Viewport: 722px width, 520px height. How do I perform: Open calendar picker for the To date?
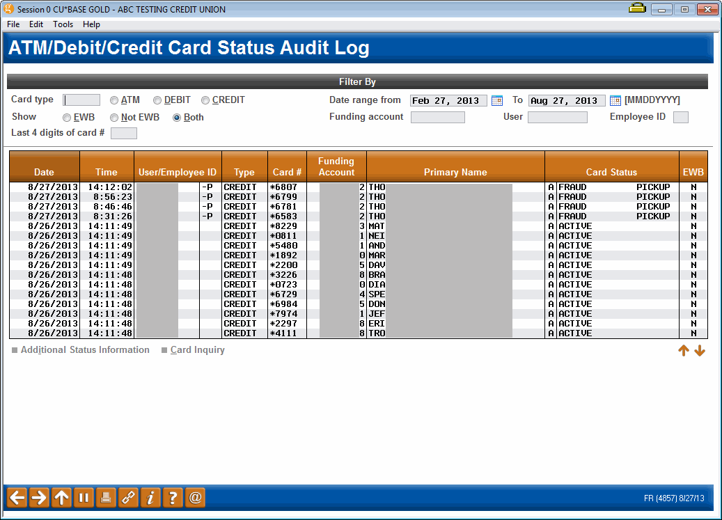[x=615, y=100]
